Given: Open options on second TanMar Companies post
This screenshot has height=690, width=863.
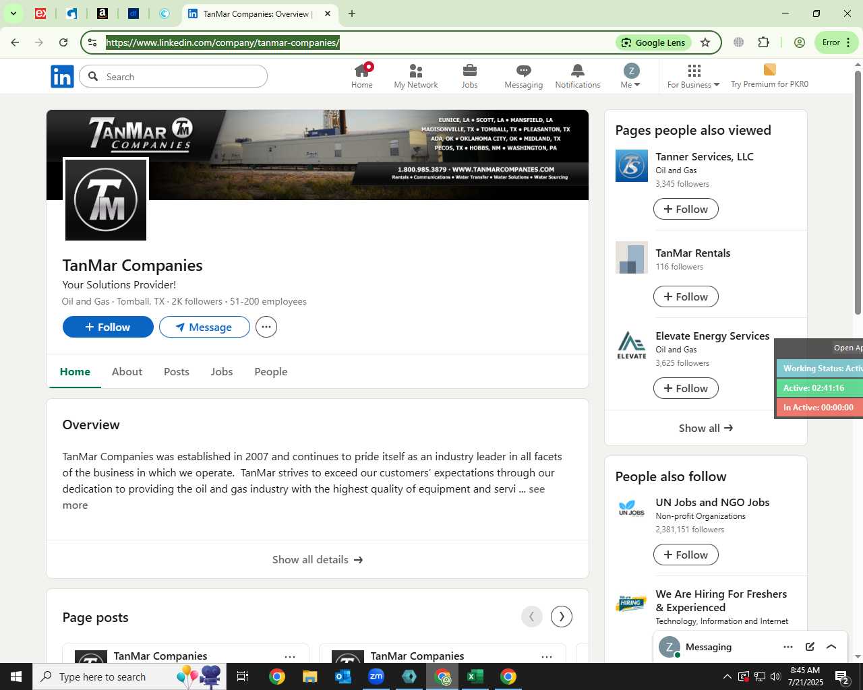Looking at the screenshot, I should point(547,656).
